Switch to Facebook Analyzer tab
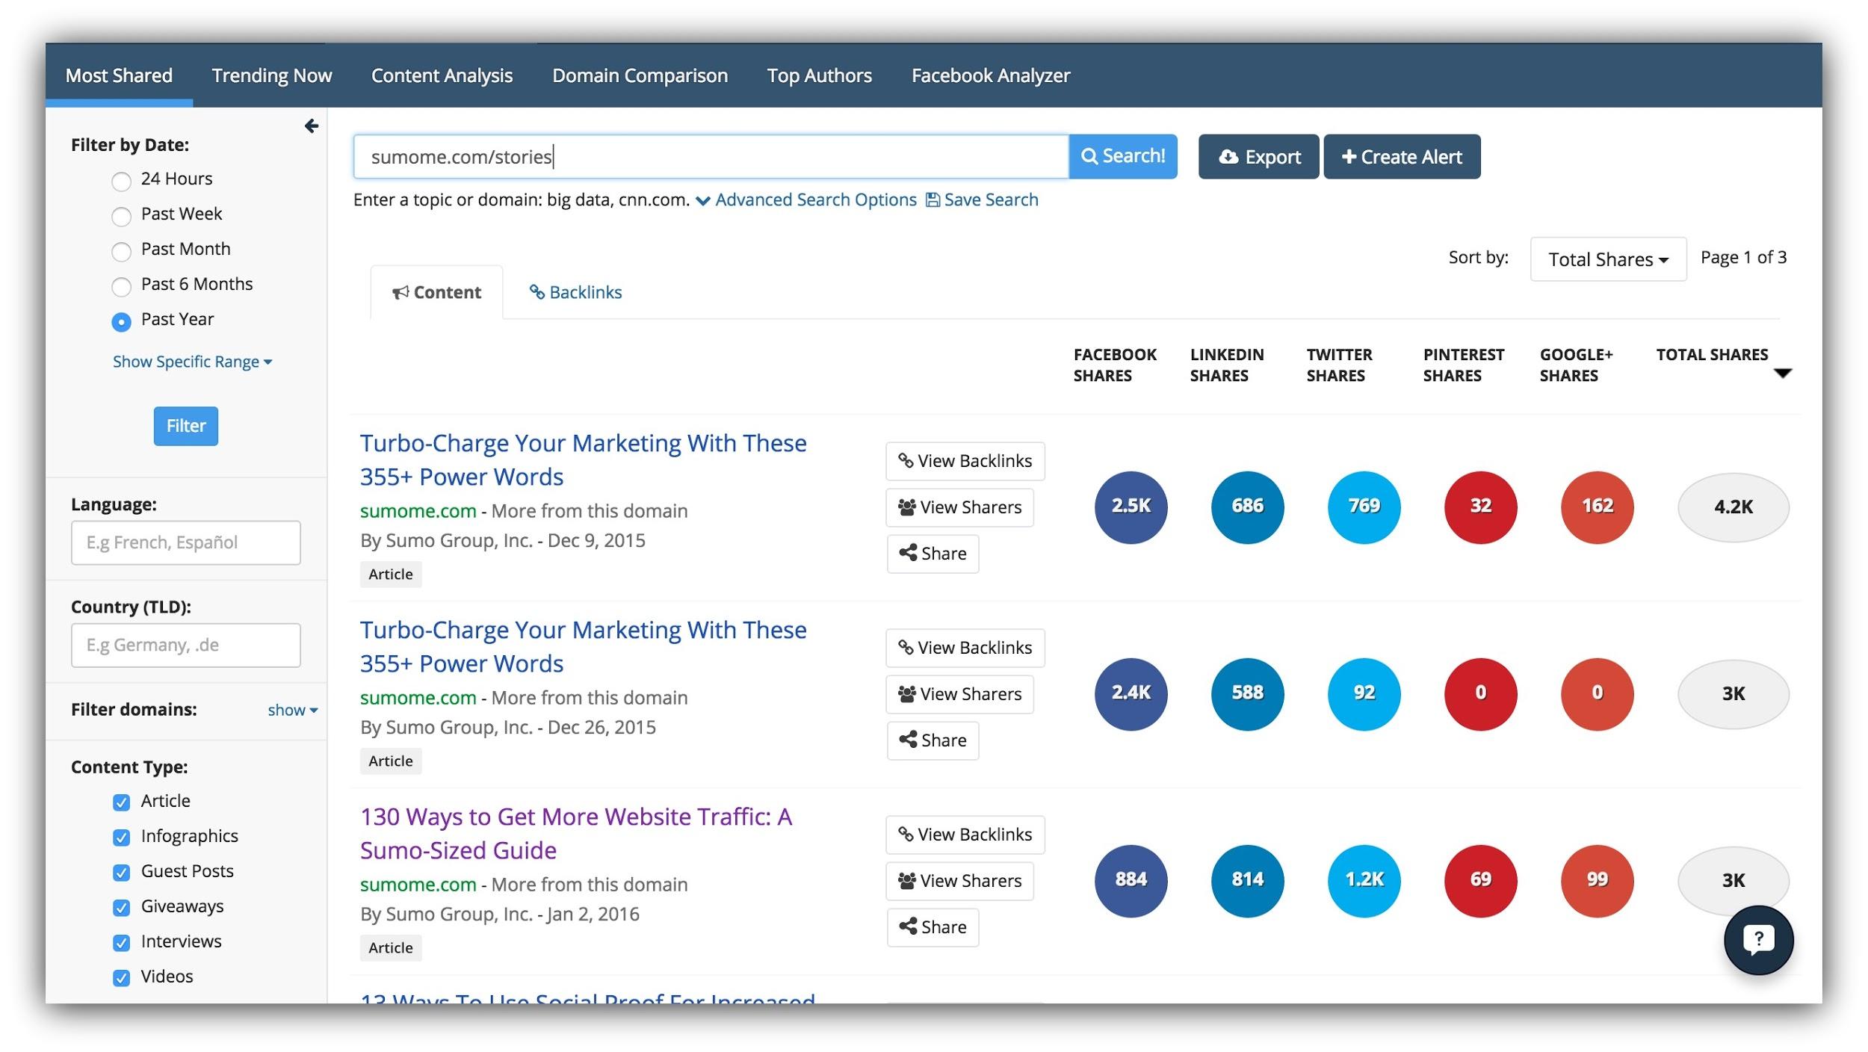Image resolution: width=1868 pixels, height=1052 pixels. click(991, 75)
